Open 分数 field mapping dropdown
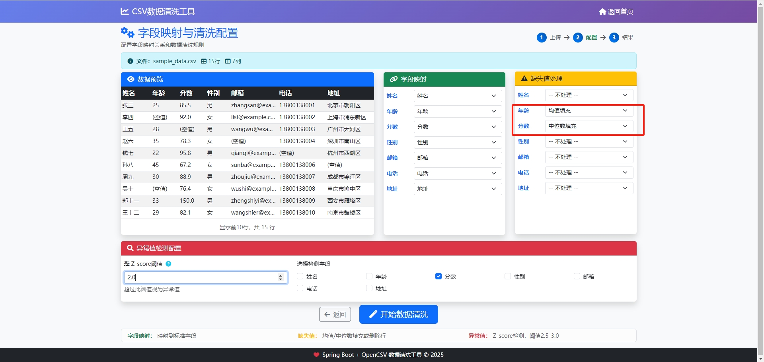The height and width of the screenshot is (362, 764). pos(458,127)
